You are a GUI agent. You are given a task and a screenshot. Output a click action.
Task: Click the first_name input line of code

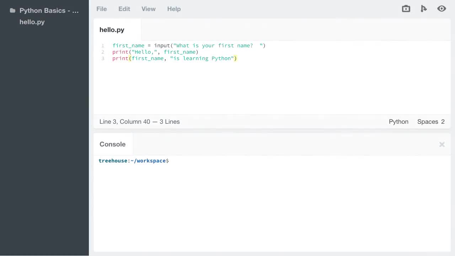[188, 46]
